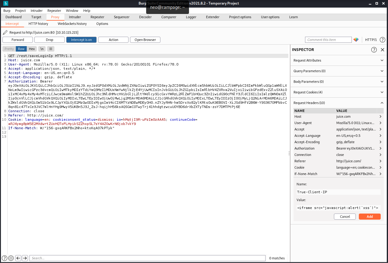Image resolution: width=388 pixels, height=263 pixels.
Task: Click the header Name field containing True-Client-IP
Action: point(338,192)
